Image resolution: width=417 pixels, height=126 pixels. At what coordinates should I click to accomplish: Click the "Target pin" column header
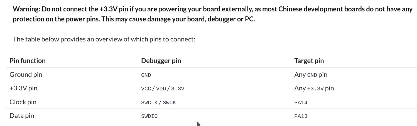click(309, 61)
